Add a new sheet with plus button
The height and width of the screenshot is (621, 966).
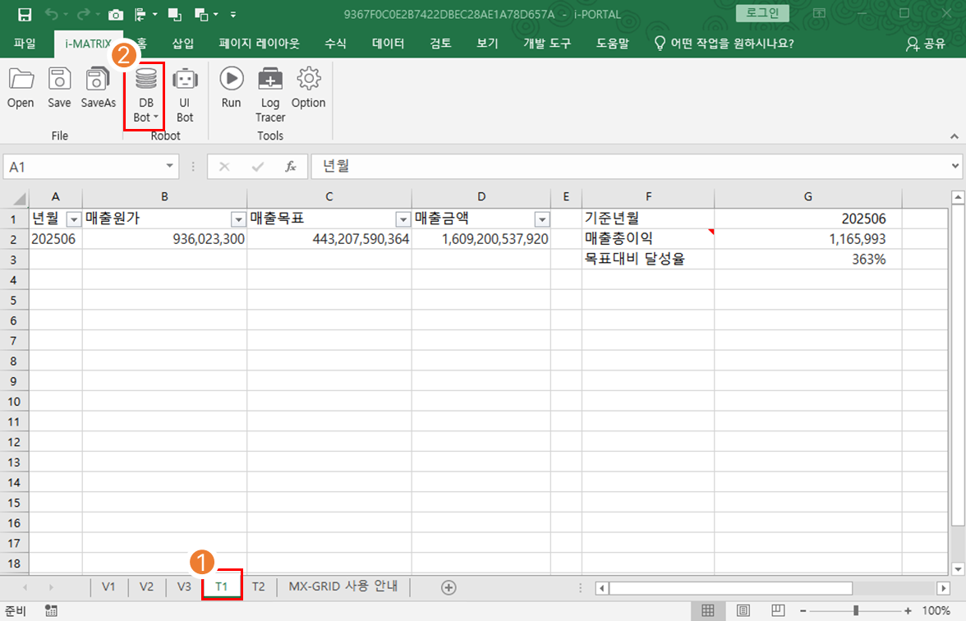point(448,586)
